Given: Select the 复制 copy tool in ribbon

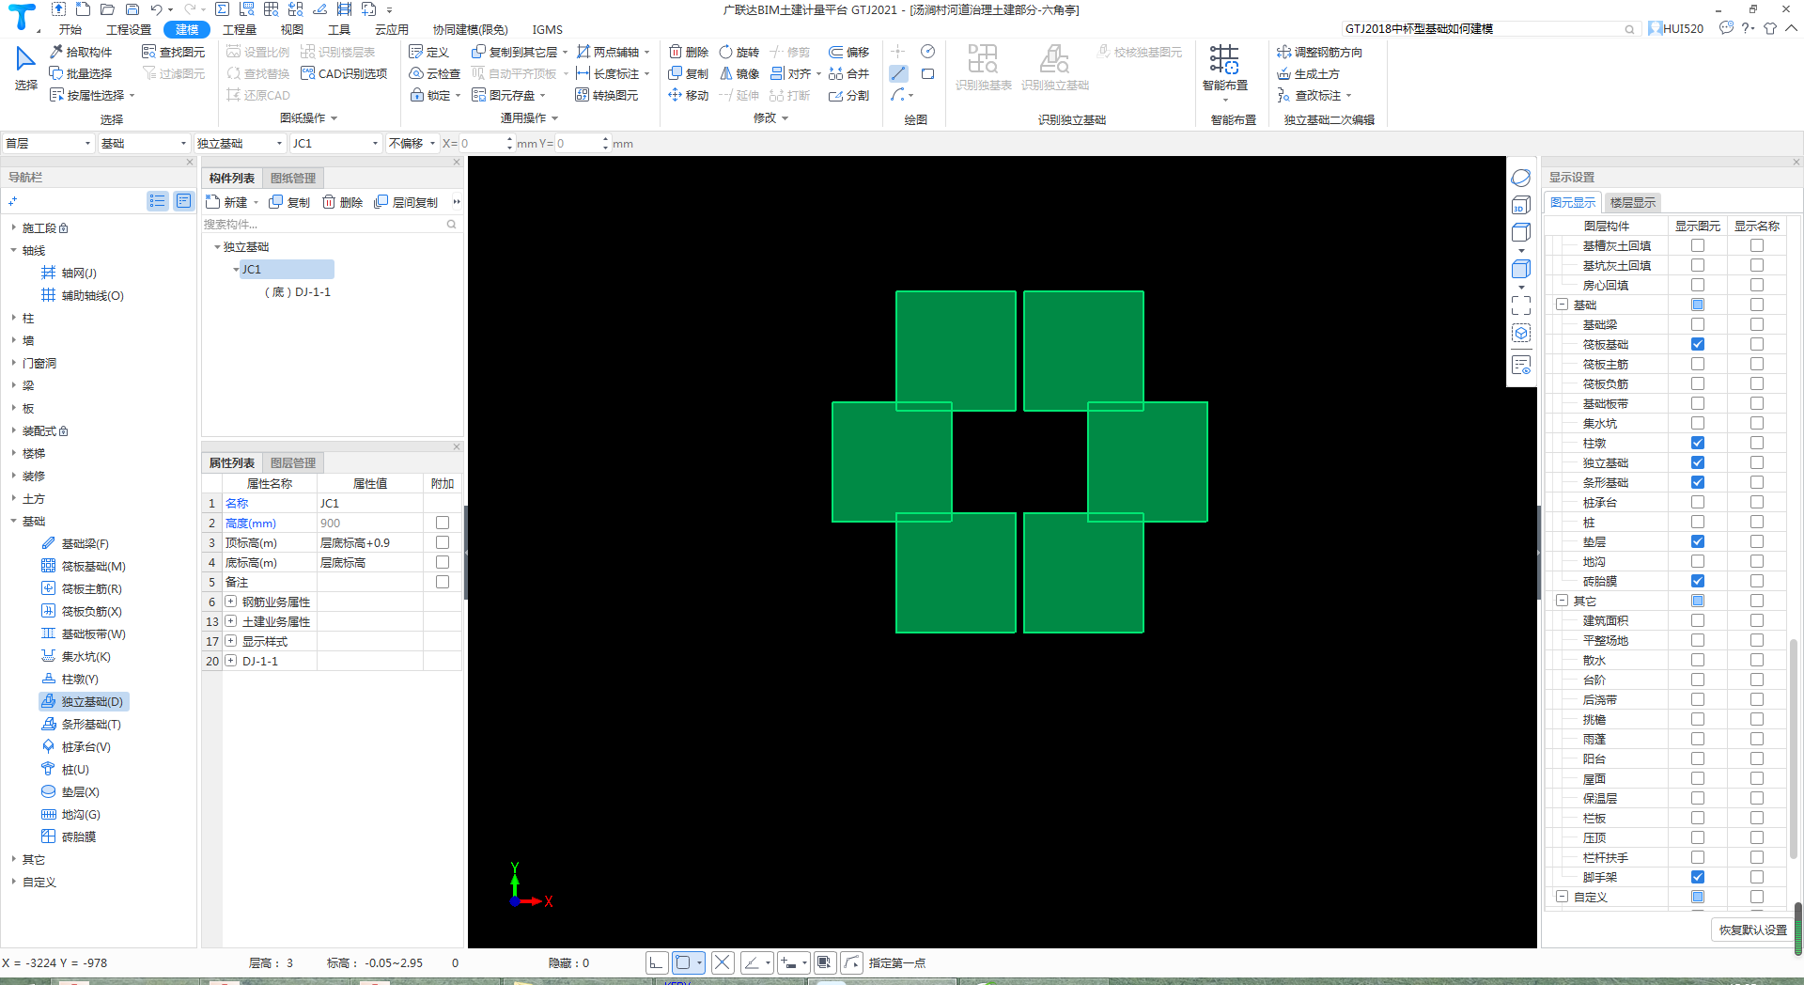Looking at the screenshot, I should click(x=689, y=73).
